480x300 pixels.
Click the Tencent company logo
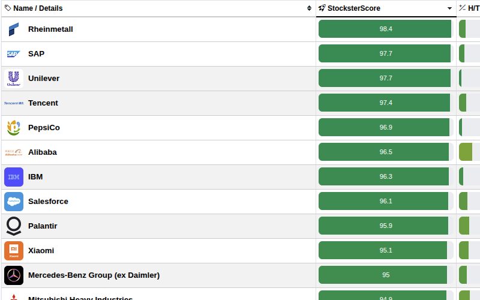click(14, 103)
